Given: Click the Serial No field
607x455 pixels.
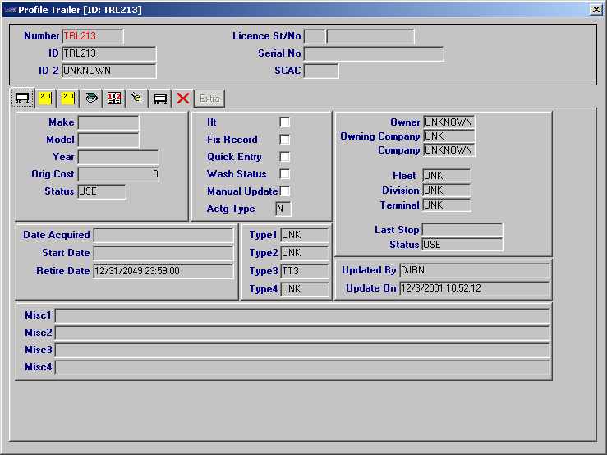Looking at the screenshot, I should coord(374,54).
